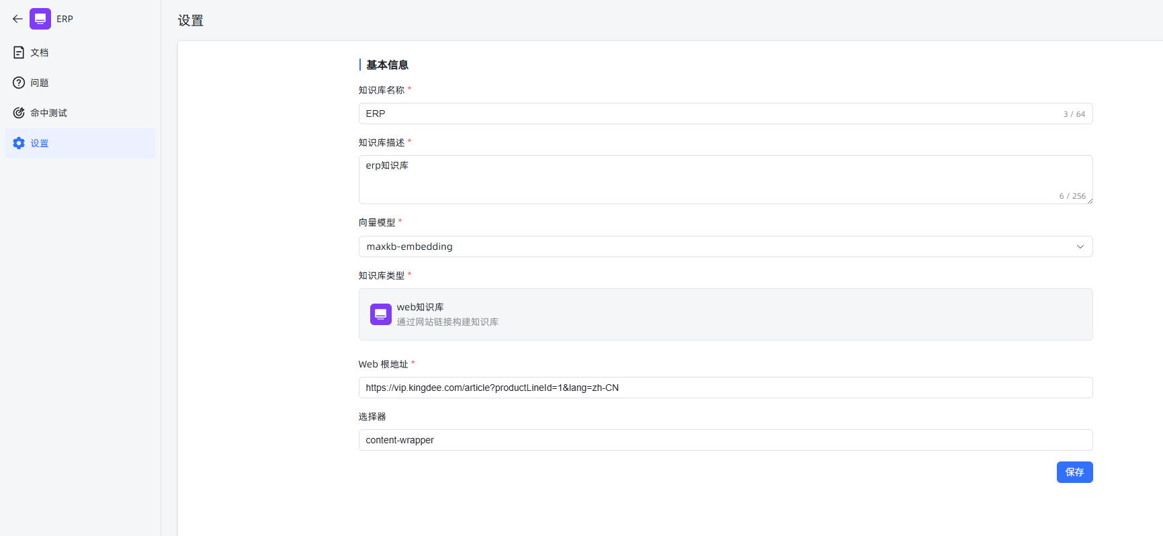1163x536 pixels.
Task: Go to the 问题 section
Action: point(40,83)
